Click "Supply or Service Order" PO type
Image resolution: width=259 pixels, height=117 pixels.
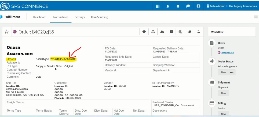click(49, 66)
